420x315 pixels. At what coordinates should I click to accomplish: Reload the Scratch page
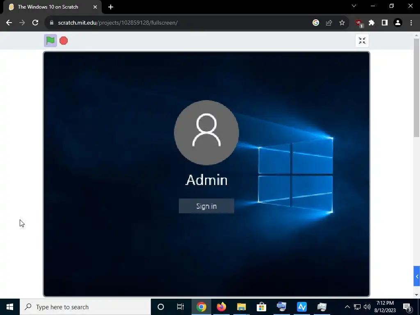[35, 23]
